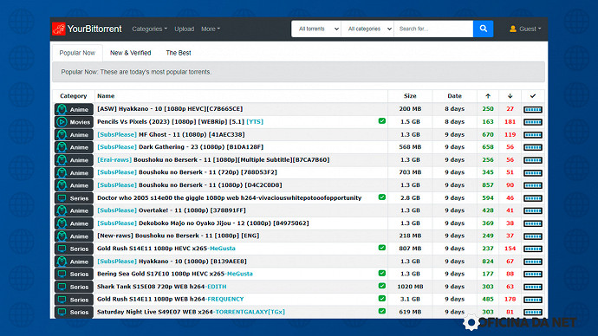Switch to the New & Verified tab

pyautogui.click(x=130, y=53)
